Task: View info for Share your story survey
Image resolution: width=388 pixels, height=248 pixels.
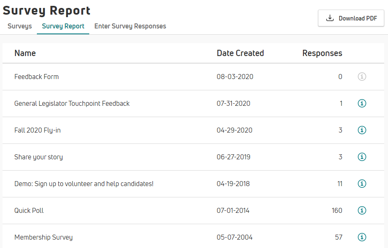Action: 362,157
